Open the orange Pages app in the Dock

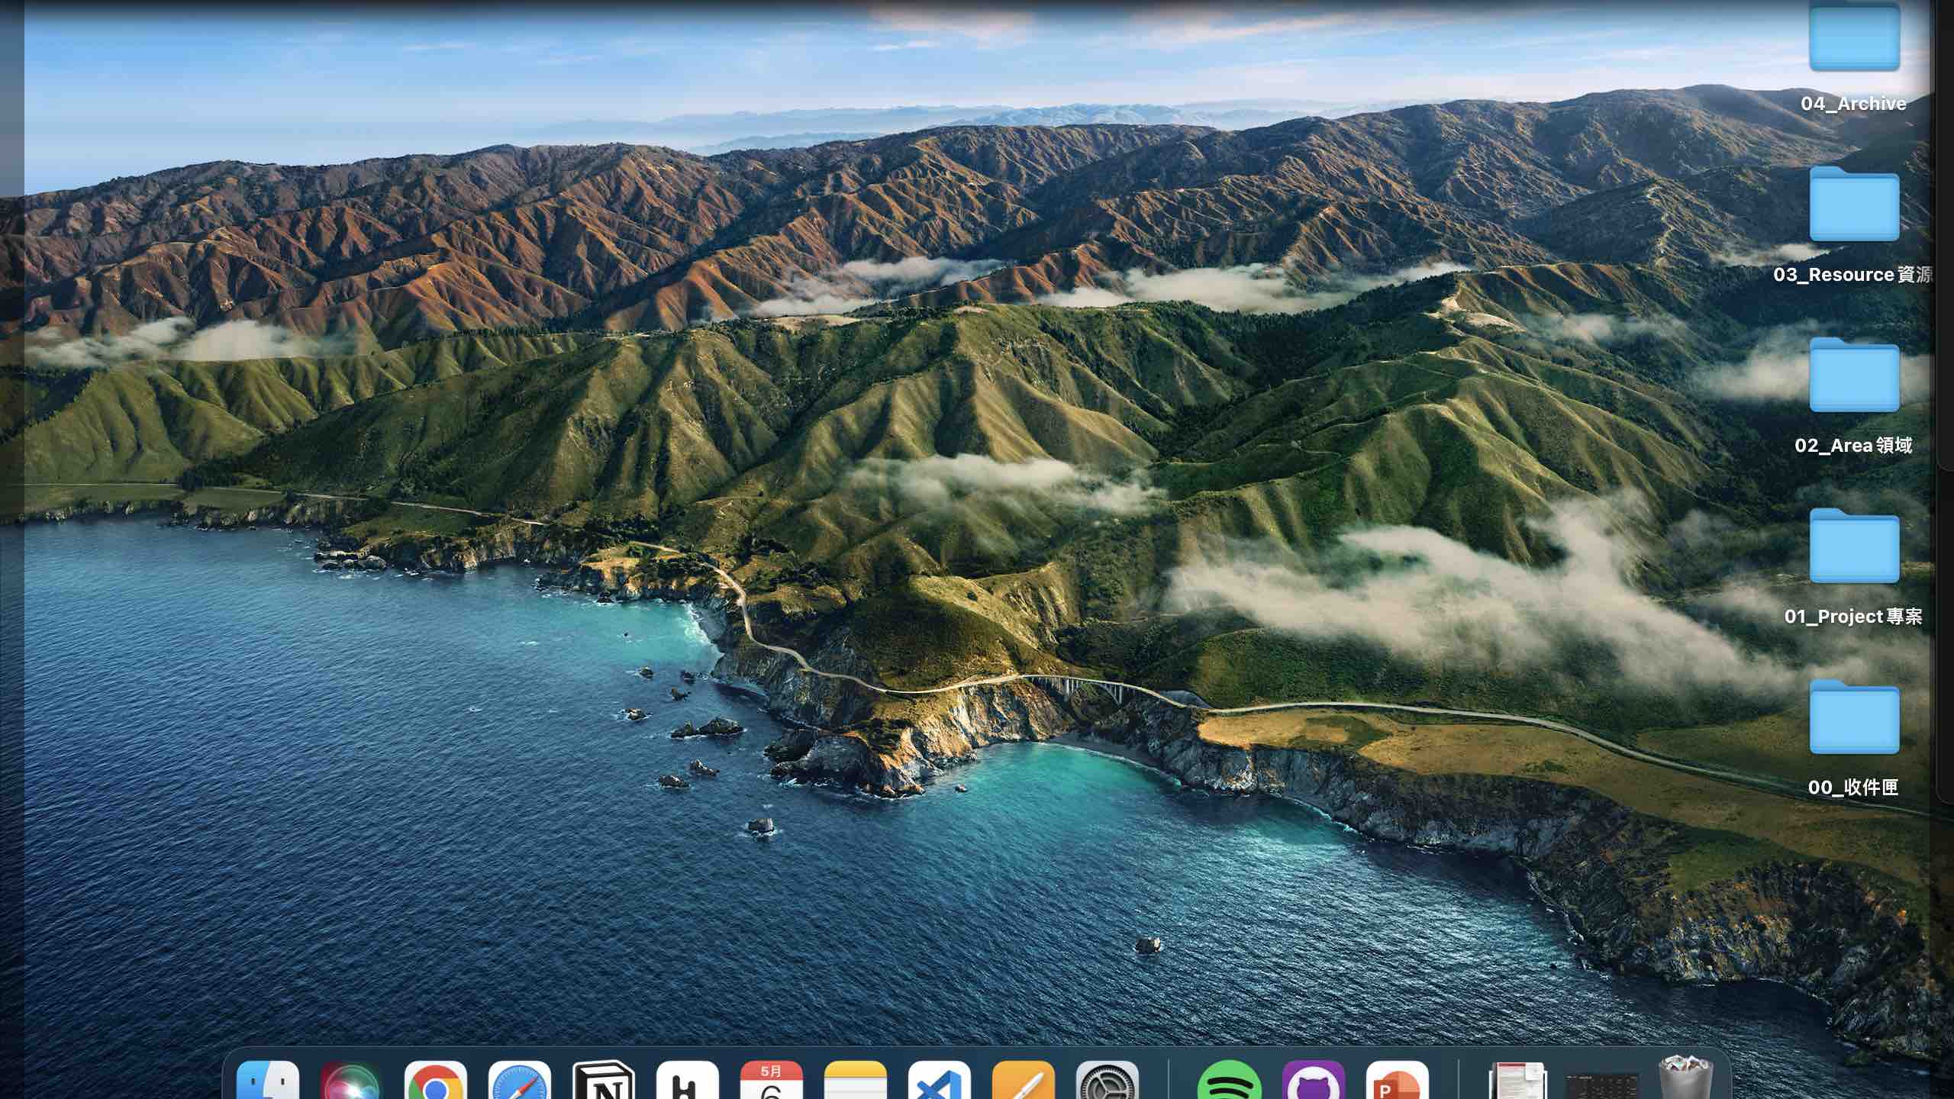click(x=1024, y=1080)
